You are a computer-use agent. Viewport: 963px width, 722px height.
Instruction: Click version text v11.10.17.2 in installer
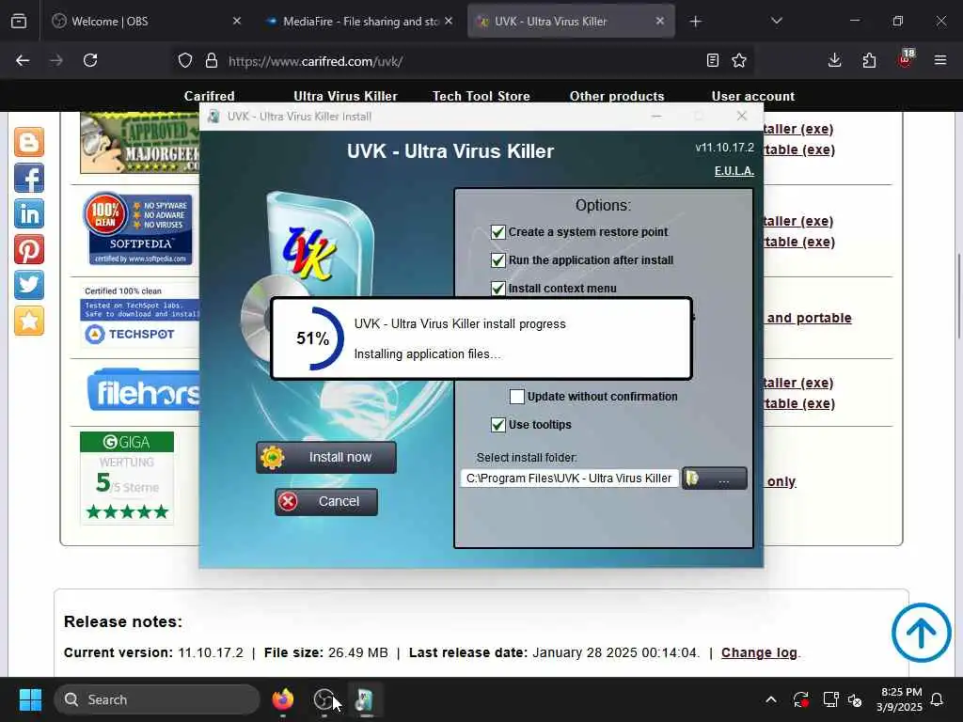tap(725, 148)
